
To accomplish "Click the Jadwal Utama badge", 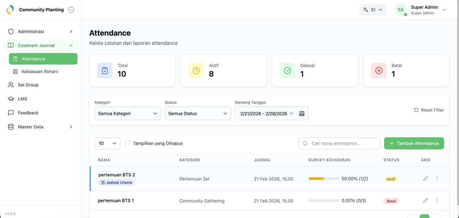I will 116,183.
